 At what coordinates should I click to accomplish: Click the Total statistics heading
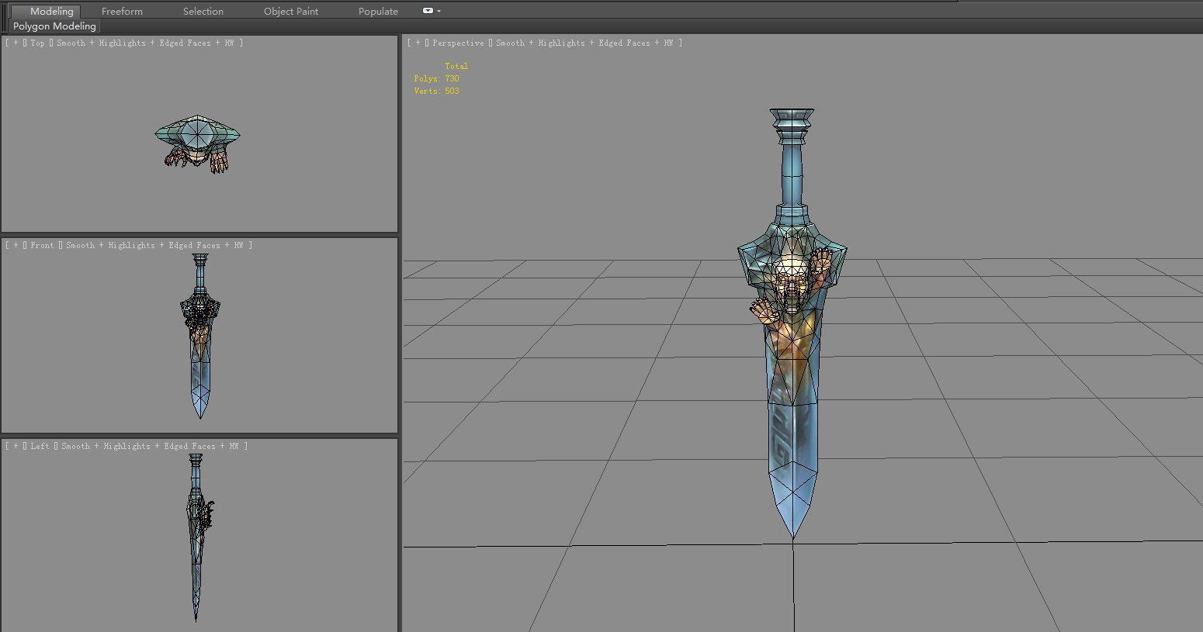click(456, 66)
